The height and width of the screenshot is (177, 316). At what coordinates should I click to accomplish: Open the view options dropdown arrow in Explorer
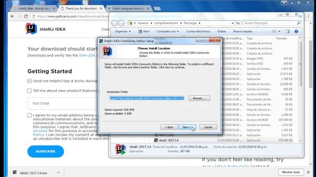coord(279,31)
